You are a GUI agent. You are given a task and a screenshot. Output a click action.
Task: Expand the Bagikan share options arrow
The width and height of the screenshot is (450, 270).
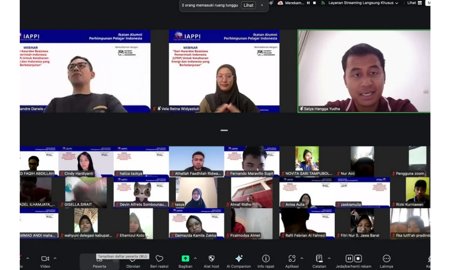(x=195, y=258)
